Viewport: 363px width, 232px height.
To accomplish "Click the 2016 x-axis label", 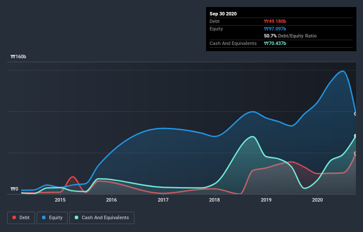I will [x=111, y=200].
